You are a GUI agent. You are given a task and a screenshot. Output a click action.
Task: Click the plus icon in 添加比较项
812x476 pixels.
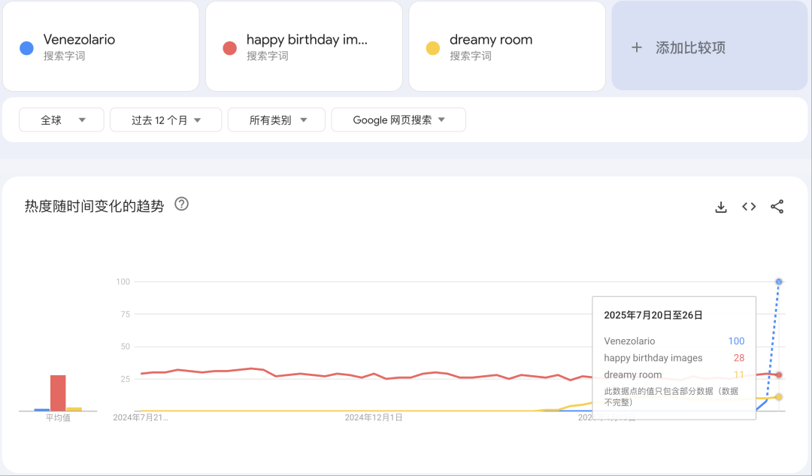[x=637, y=47]
